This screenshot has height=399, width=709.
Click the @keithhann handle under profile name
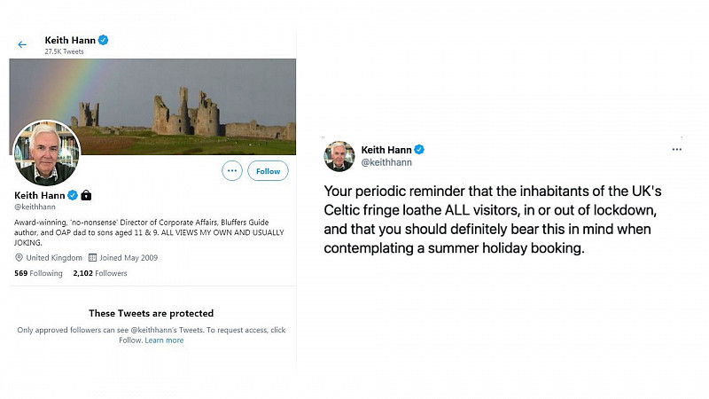click(x=35, y=207)
